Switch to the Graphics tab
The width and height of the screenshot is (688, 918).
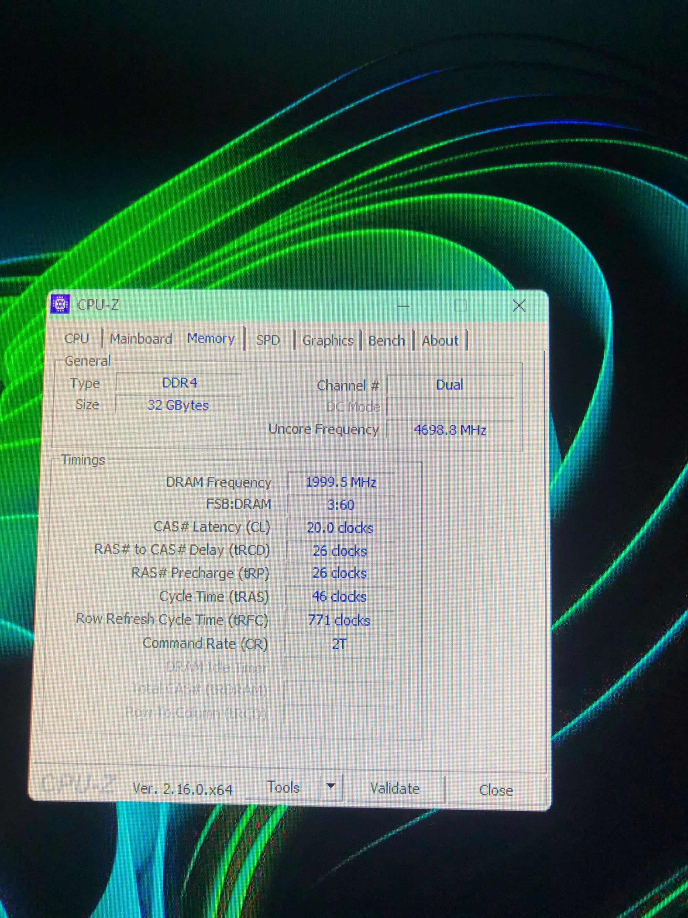point(327,341)
